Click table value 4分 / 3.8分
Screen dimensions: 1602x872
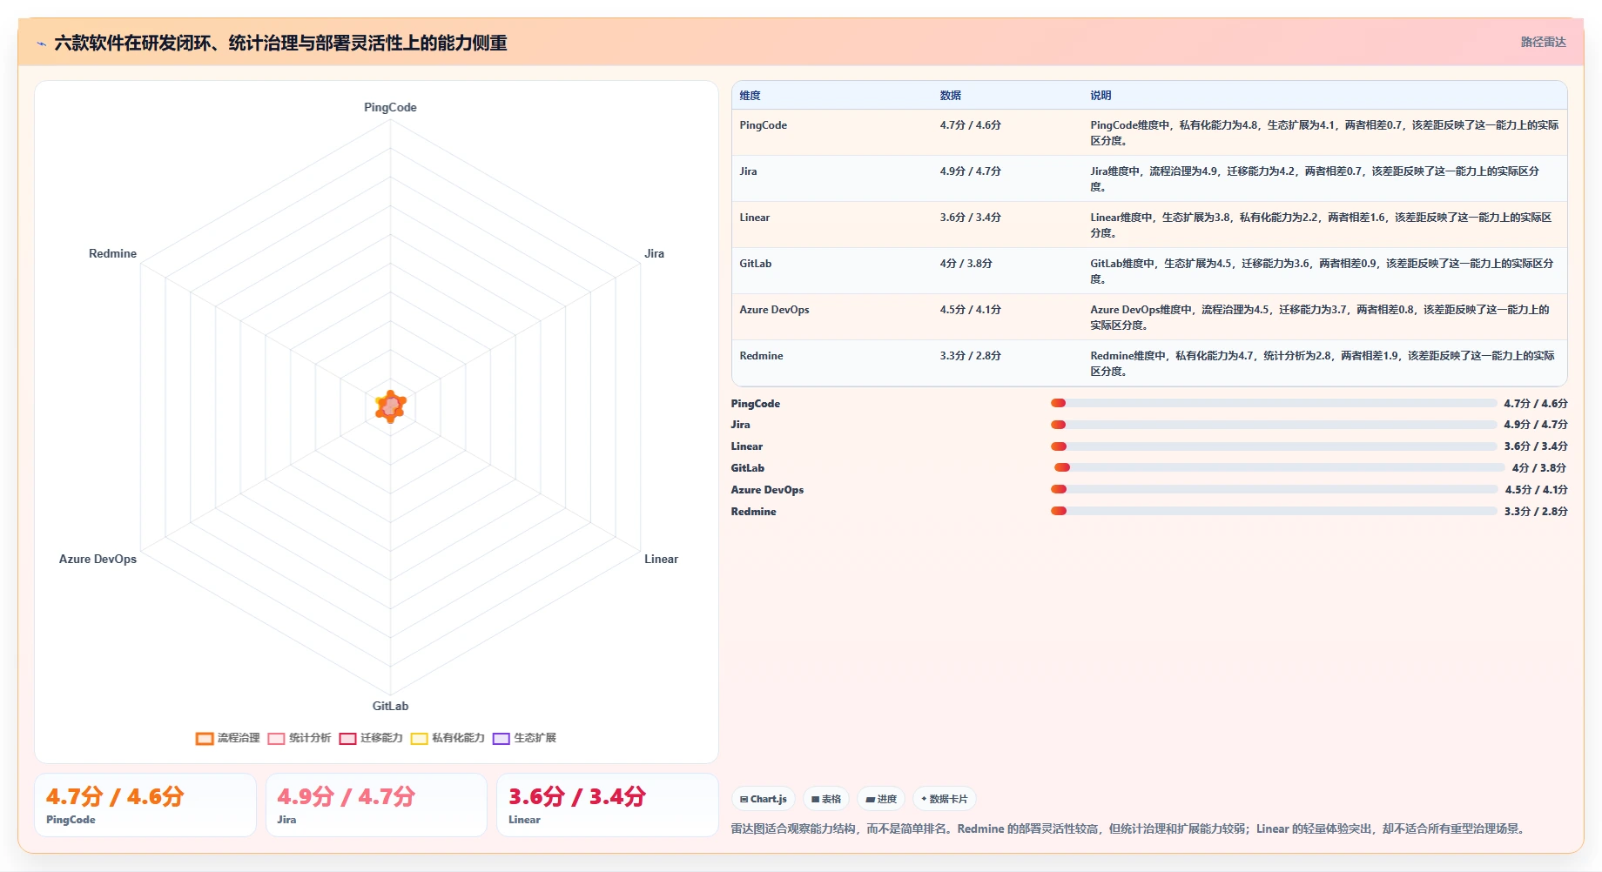966,264
